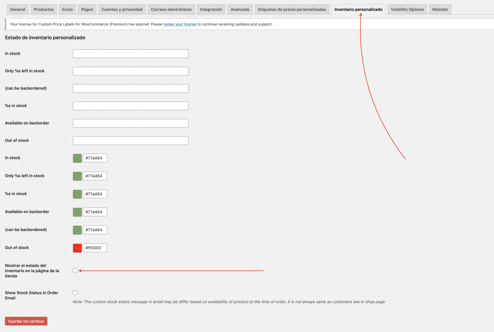Open the %s in stock color swatch
Image resolution: width=494 pixels, height=332 pixels.
click(x=77, y=194)
